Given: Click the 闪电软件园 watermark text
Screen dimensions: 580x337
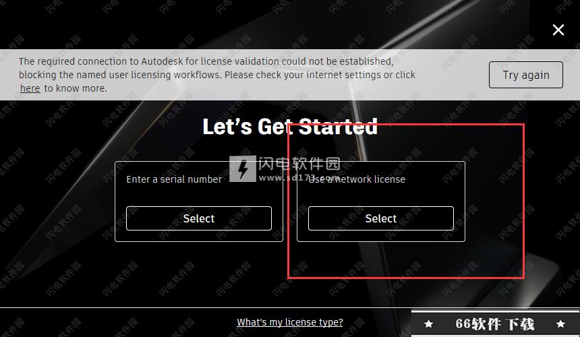Looking at the screenshot, I should pyautogui.click(x=299, y=164).
